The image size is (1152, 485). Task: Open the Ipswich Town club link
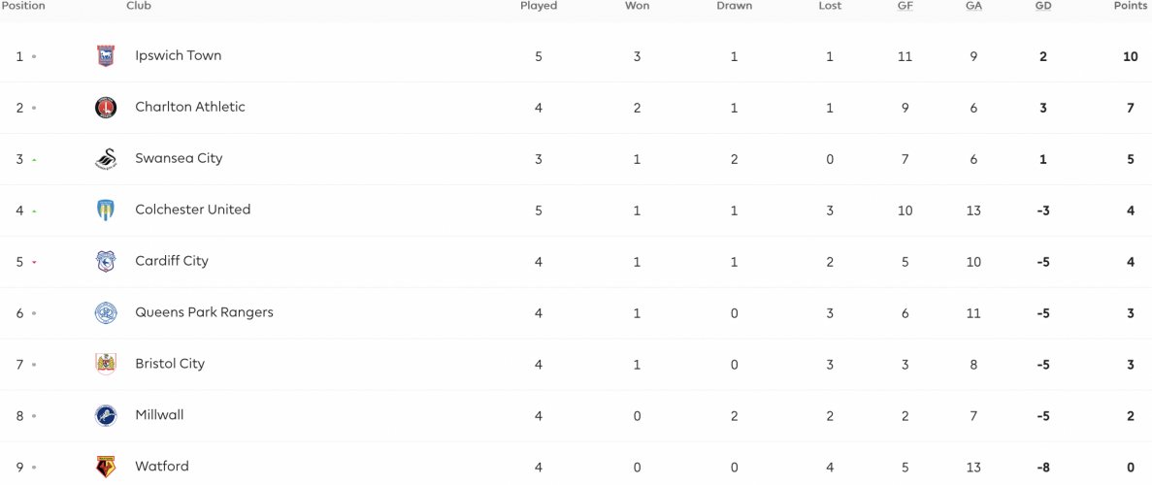coord(179,56)
